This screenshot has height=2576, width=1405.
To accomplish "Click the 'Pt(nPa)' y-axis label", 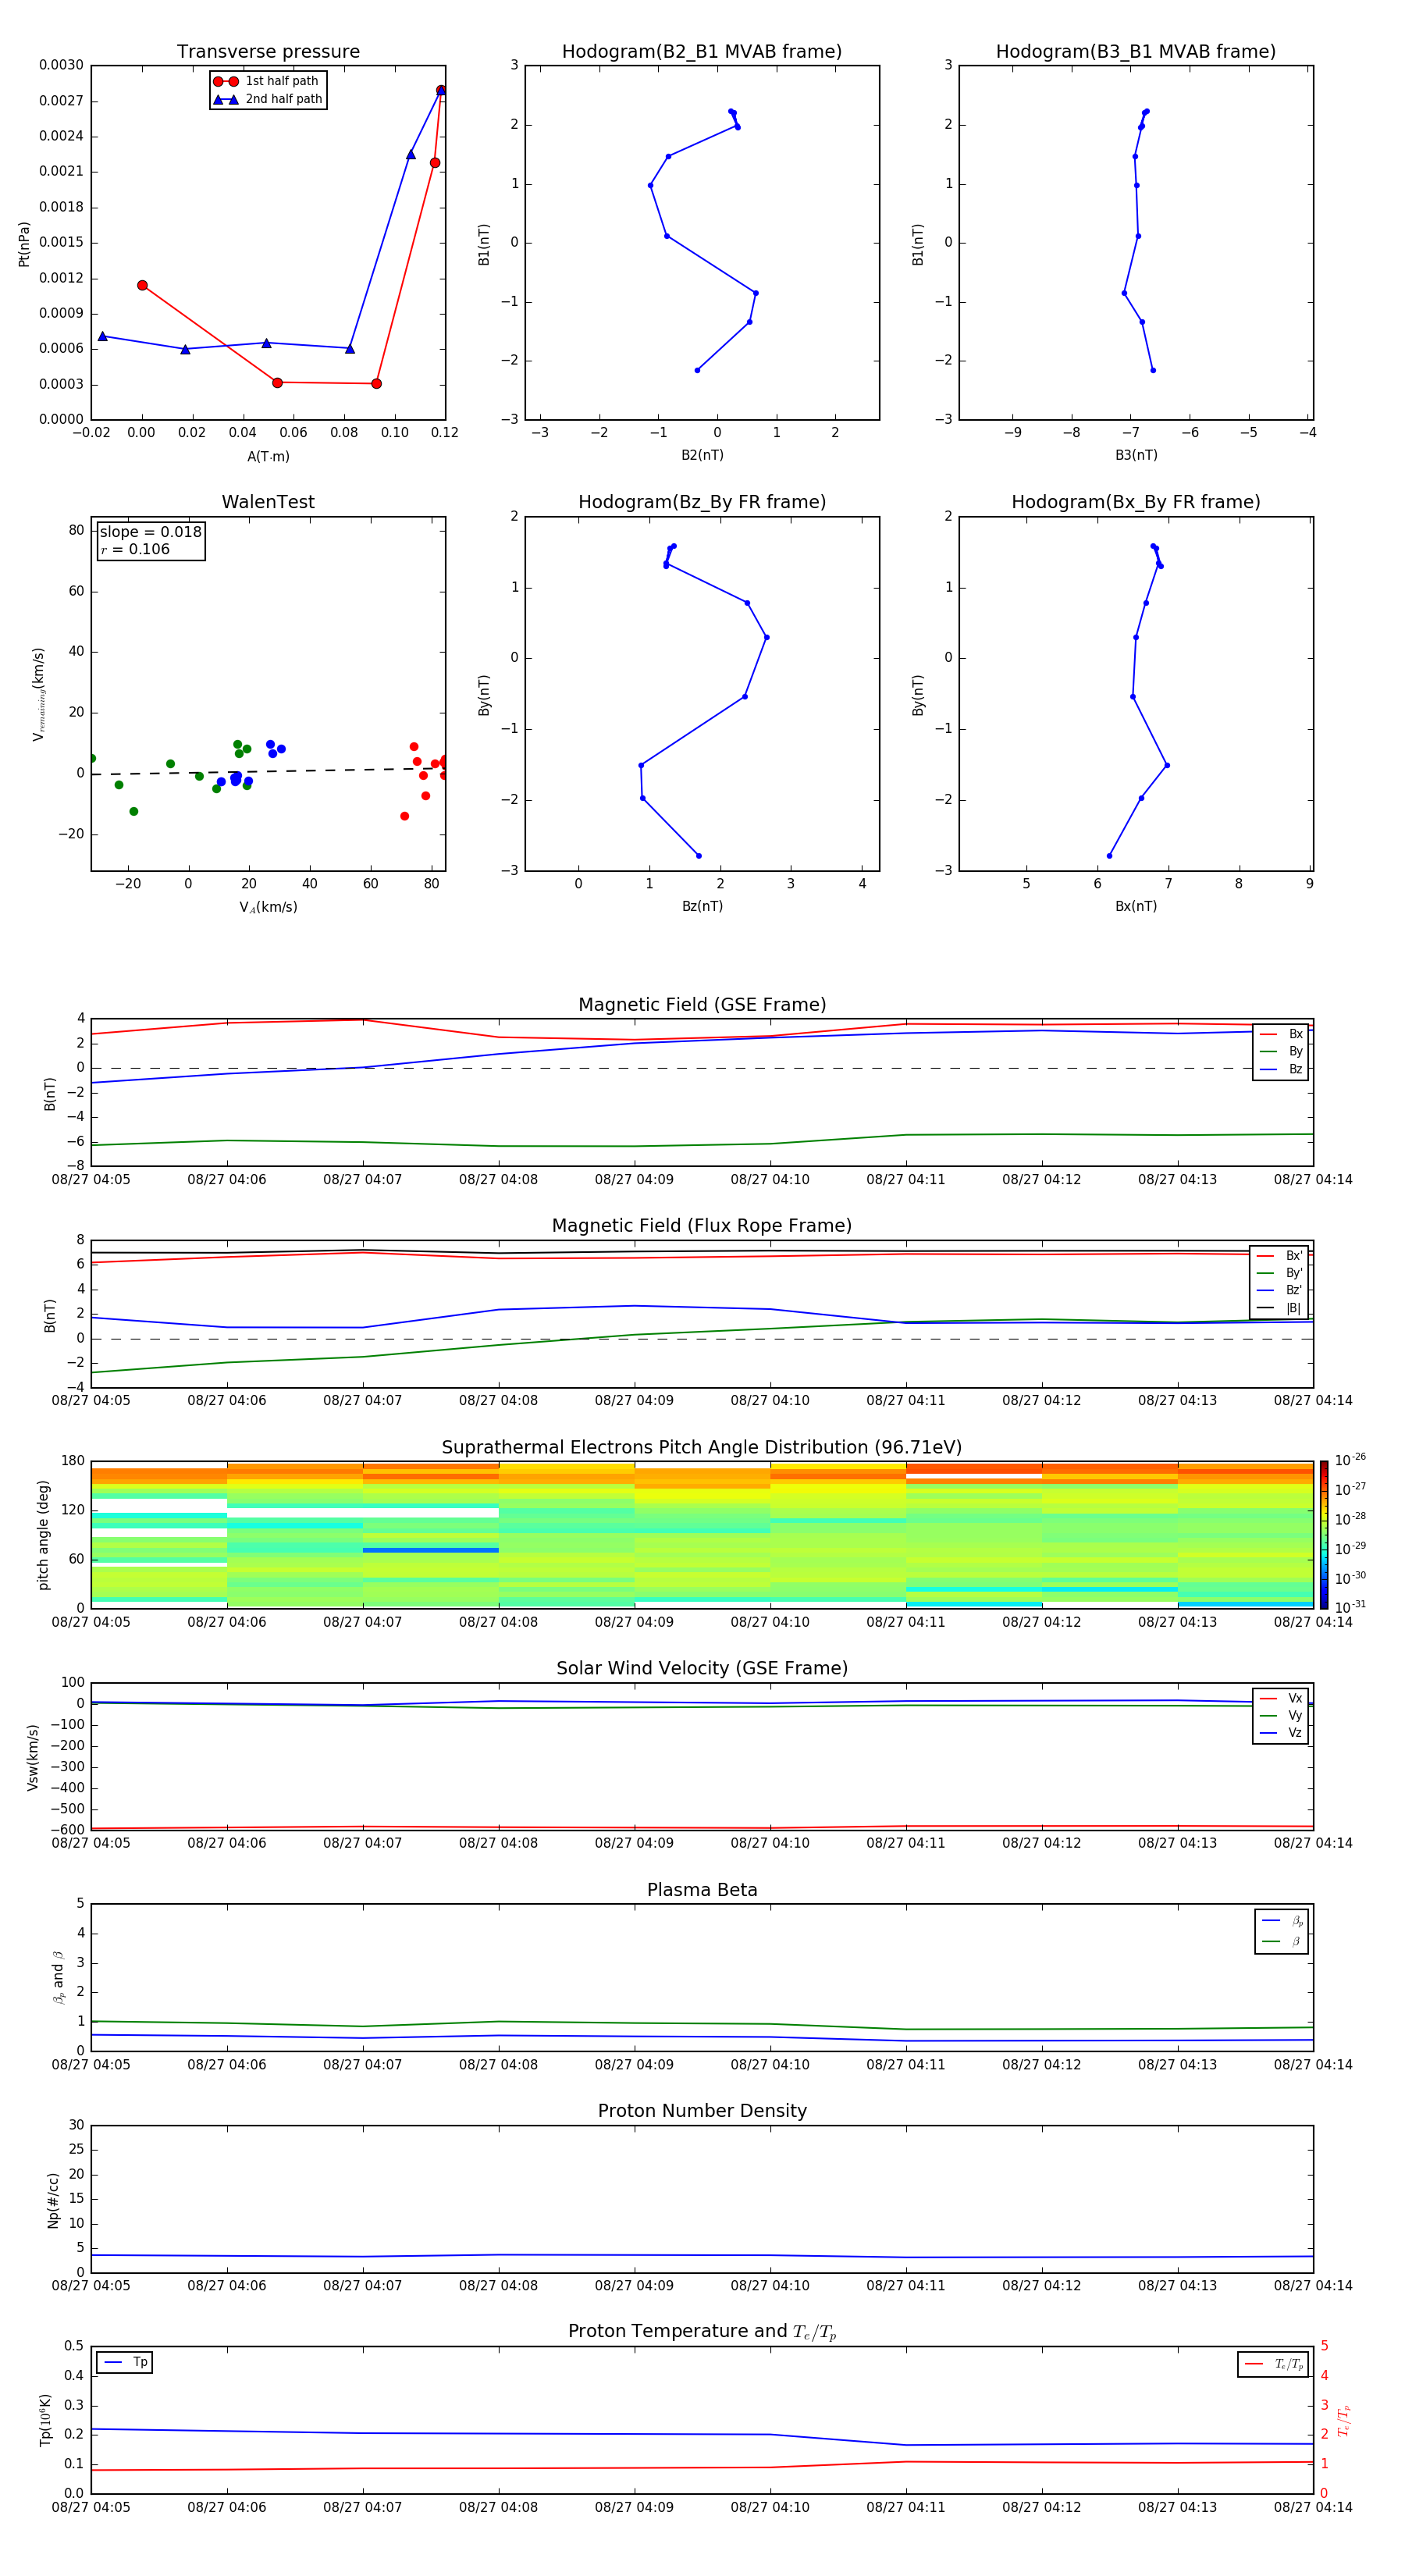I will point(24,243).
